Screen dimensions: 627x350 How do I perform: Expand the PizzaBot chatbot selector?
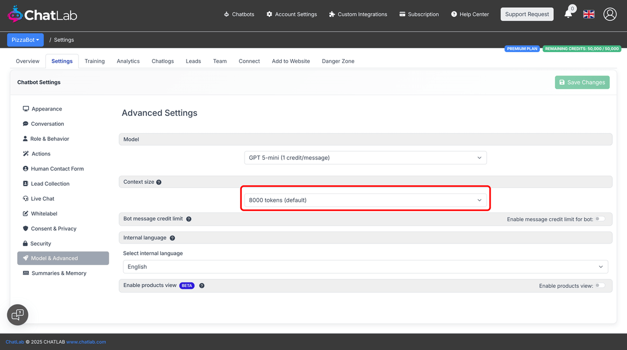(x=25, y=40)
